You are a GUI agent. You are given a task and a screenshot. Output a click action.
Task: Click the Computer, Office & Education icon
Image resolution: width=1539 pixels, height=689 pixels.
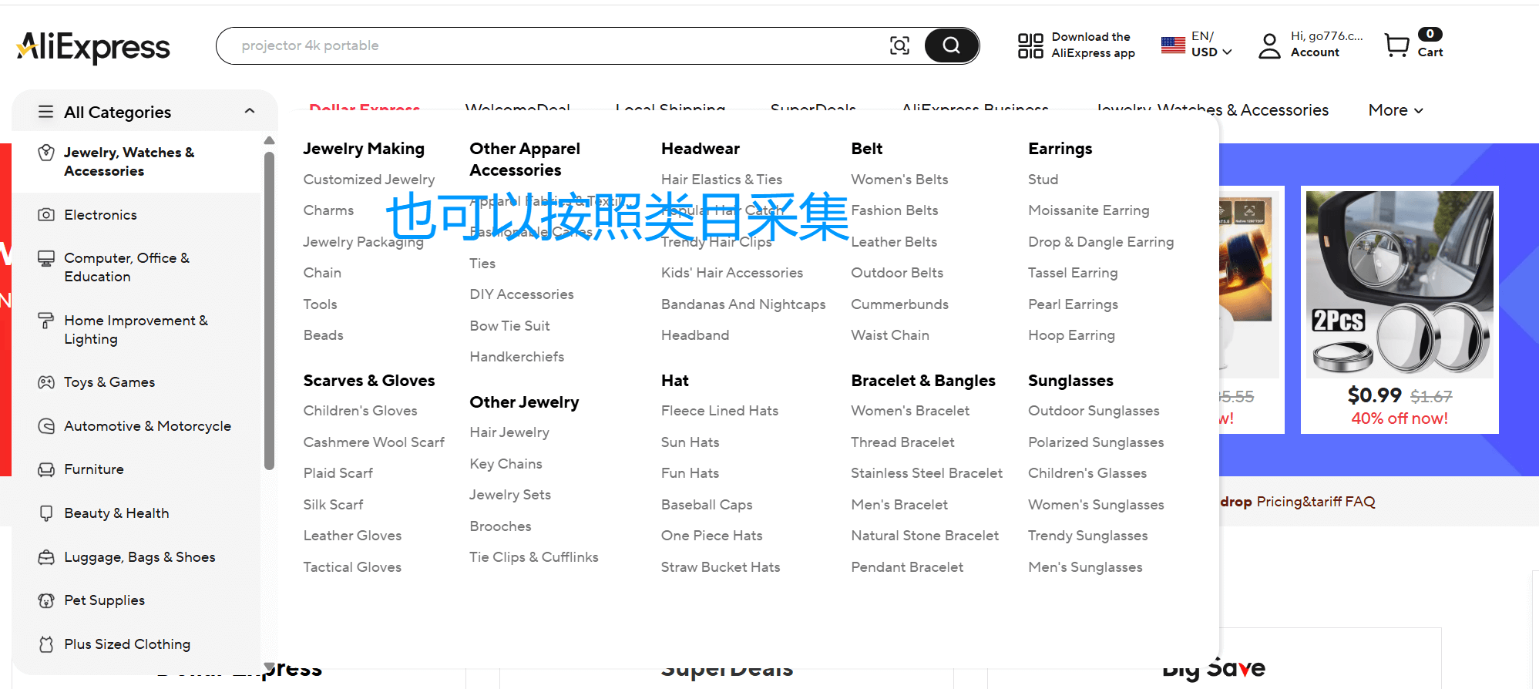[x=46, y=259]
